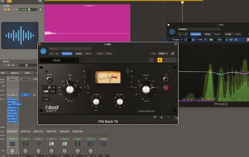Screen dimensions: 249x157
Task: Click the link chain icon in Black 76
Action: pos(173,53)
